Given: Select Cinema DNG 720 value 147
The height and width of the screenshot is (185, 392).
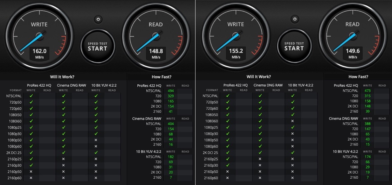Looking at the screenshot, I should [x=367, y=129].
